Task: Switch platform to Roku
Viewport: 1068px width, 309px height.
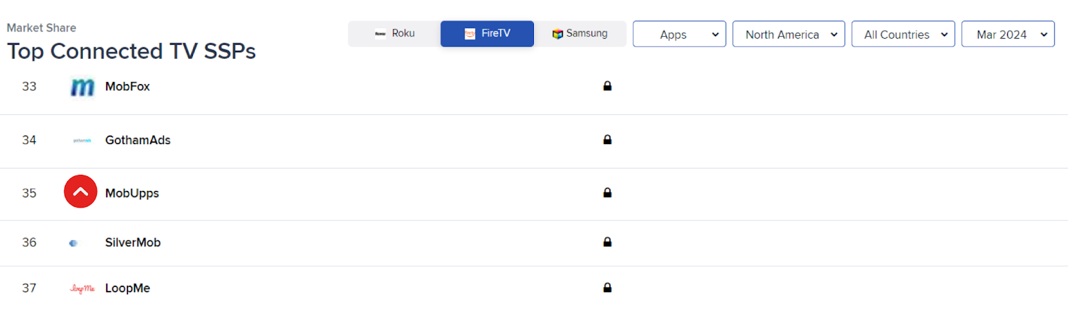Action: point(394,33)
